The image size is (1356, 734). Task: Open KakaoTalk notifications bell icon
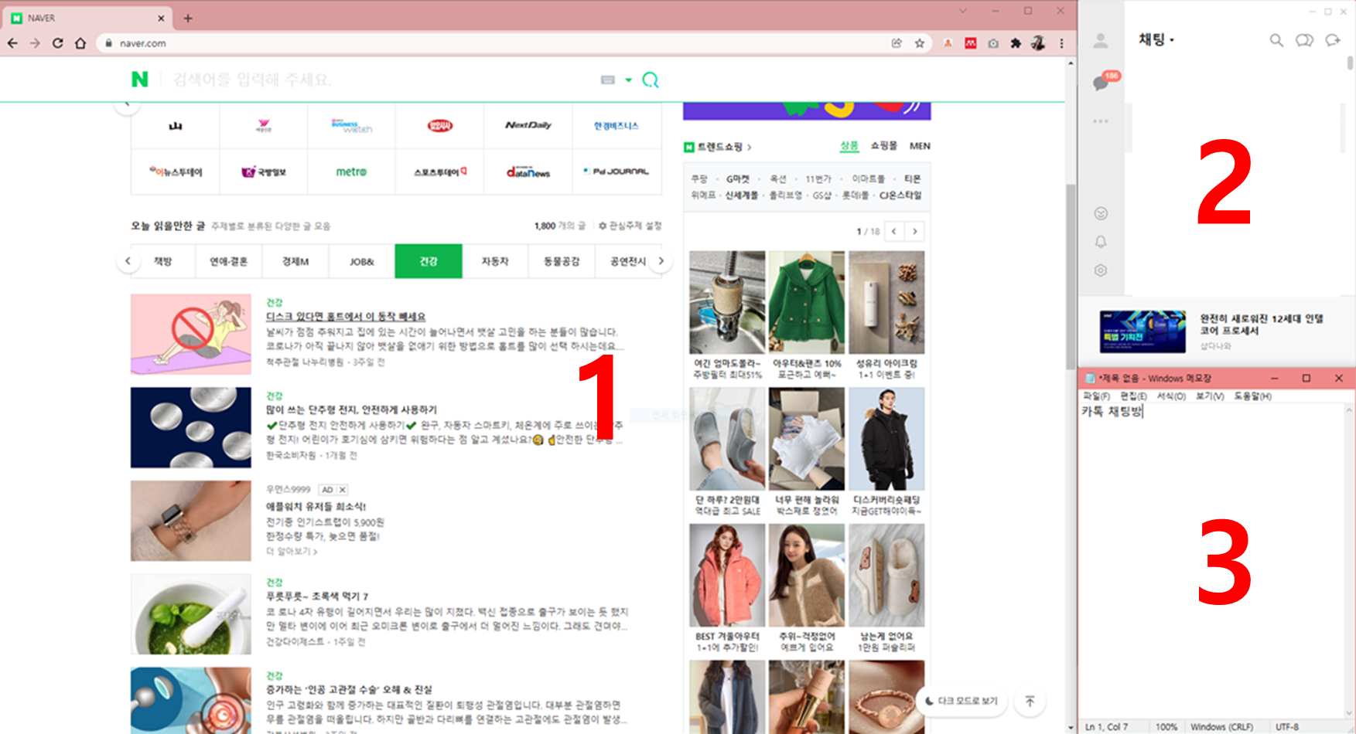tap(1101, 242)
